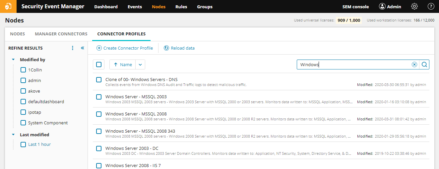Viewport: 439px width, 169px height.
Task: Collapse the Refine Results panel with double chevron
Action: coord(83,48)
